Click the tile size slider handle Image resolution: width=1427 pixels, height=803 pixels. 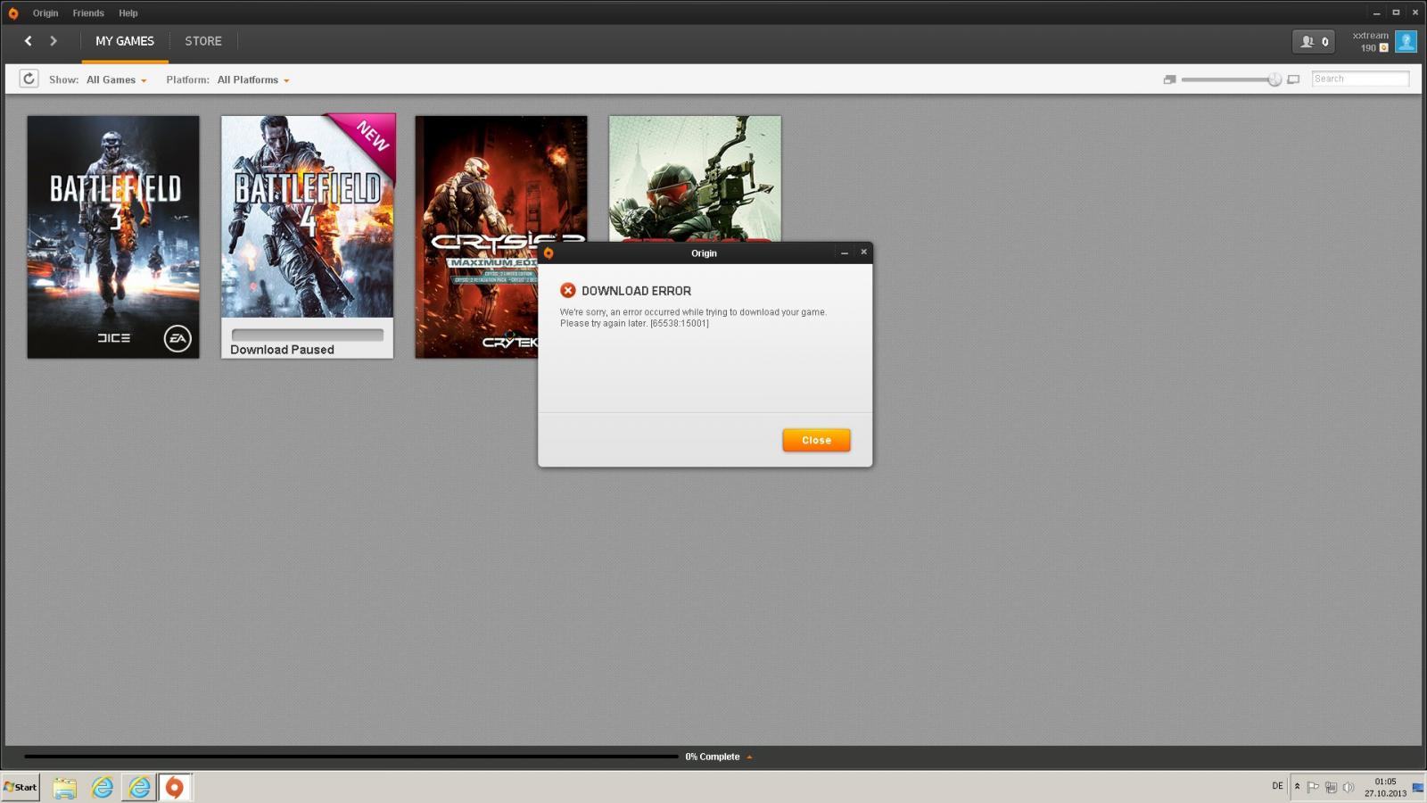(x=1274, y=79)
